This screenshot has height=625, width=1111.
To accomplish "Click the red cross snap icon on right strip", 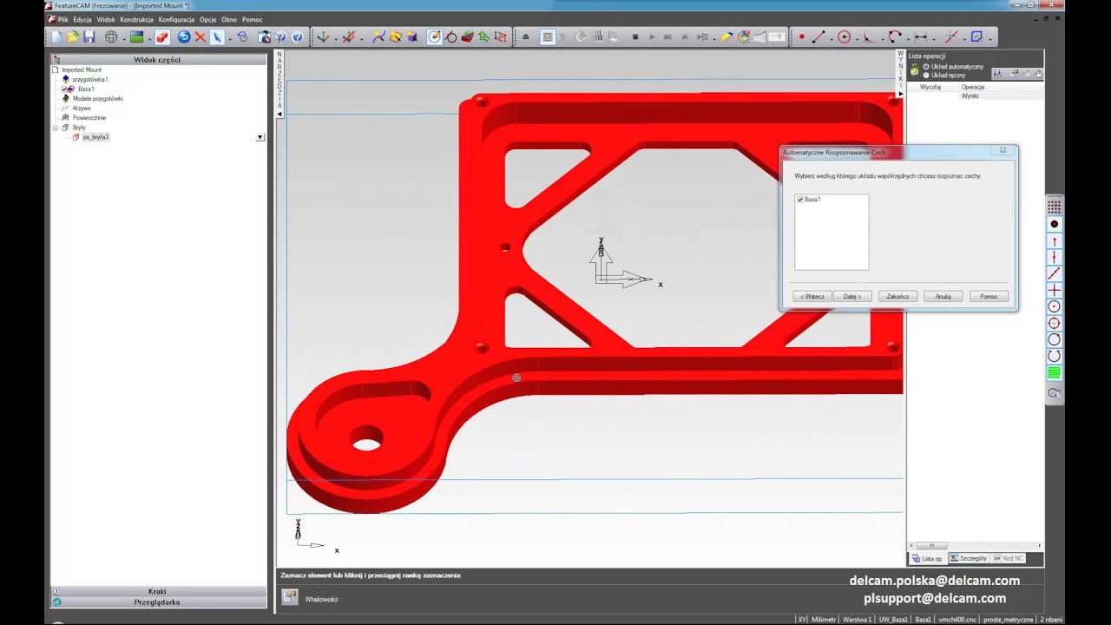I will [x=1055, y=290].
